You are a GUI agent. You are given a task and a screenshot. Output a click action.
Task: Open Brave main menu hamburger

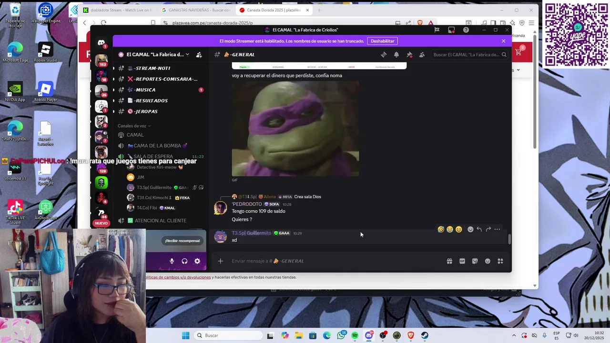pos(531,23)
